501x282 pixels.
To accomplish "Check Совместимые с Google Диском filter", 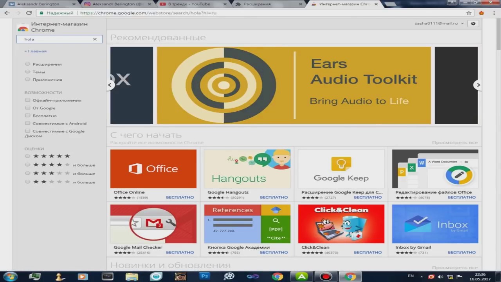I will (27, 131).
